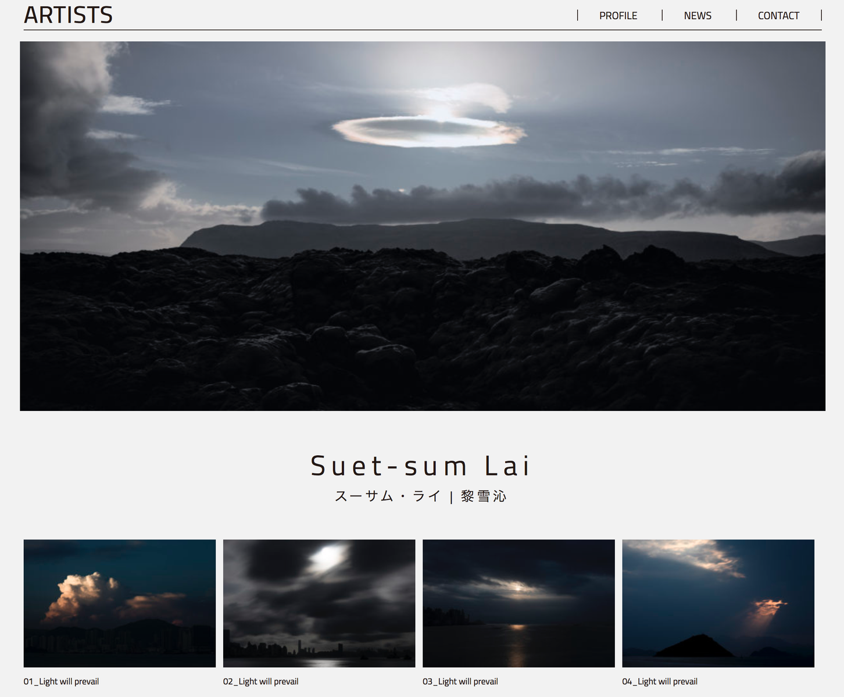
Task: Open thumbnail 03 with the light reflecting on the sea
Action: (518, 603)
